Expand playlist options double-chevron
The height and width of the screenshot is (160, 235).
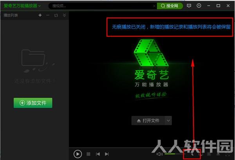[64, 15]
